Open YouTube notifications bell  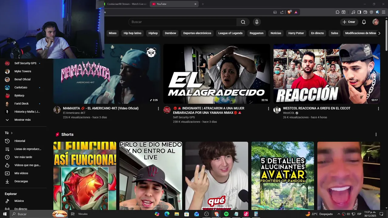tap(364, 22)
